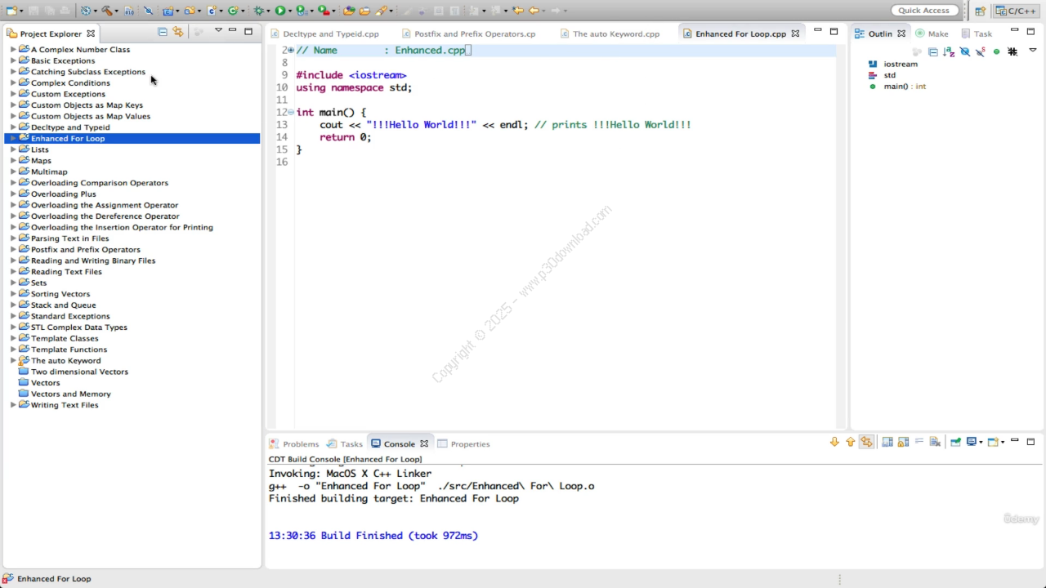
Task: Click Collapse All in Project Explorer
Action: [x=162, y=32]
